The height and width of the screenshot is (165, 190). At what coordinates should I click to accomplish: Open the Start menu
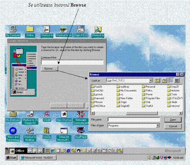[x=11, y=158]
